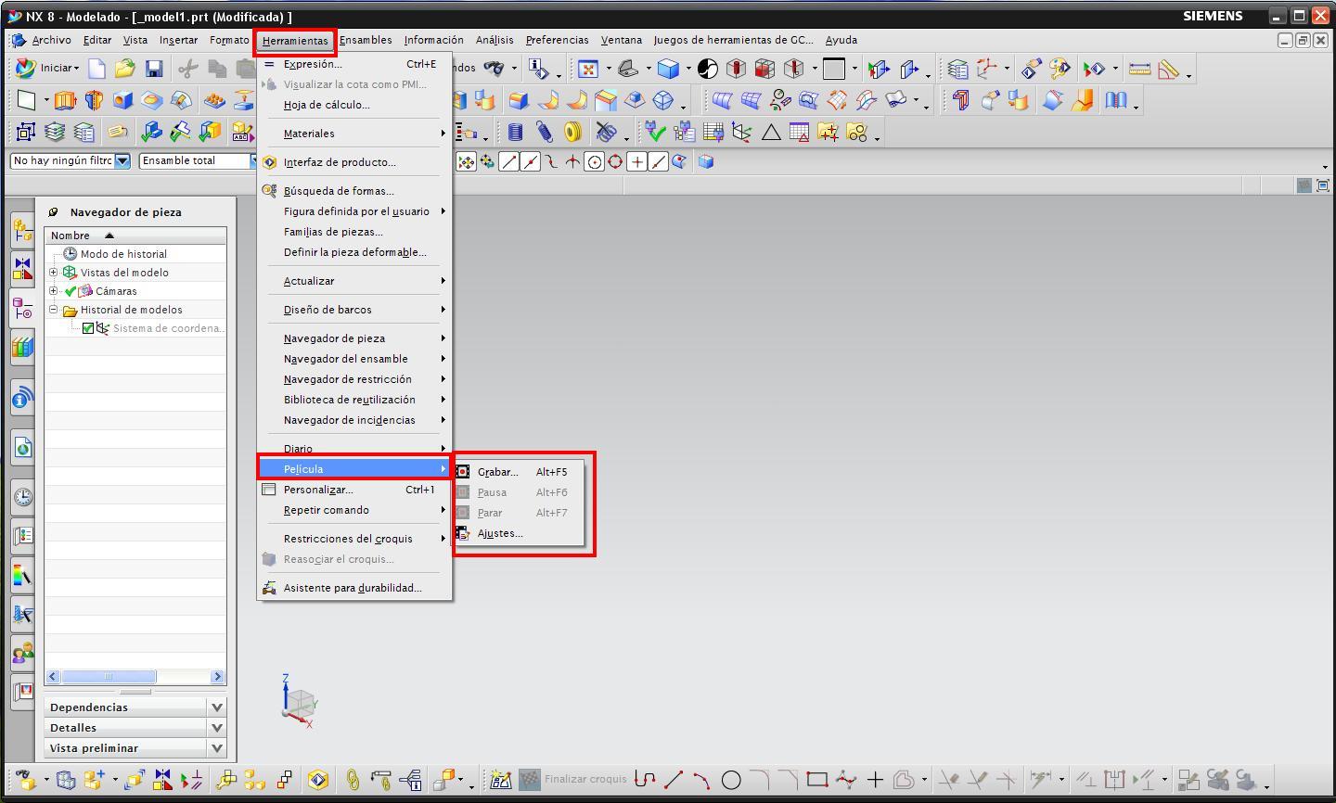
Task: Open Juegos de herramientas de GC menu
Action: click(733, 40)
